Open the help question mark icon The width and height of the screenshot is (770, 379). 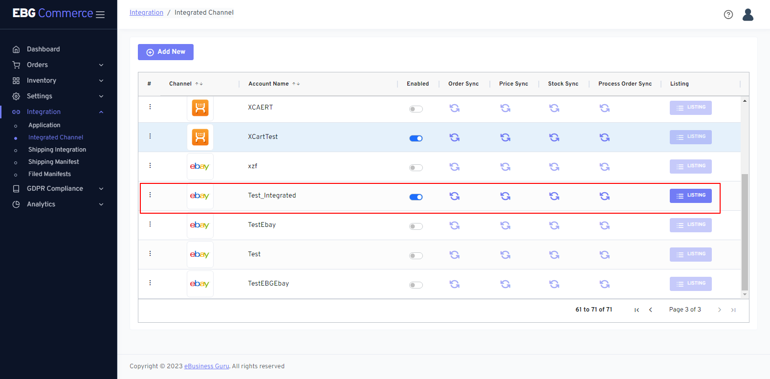728,15
